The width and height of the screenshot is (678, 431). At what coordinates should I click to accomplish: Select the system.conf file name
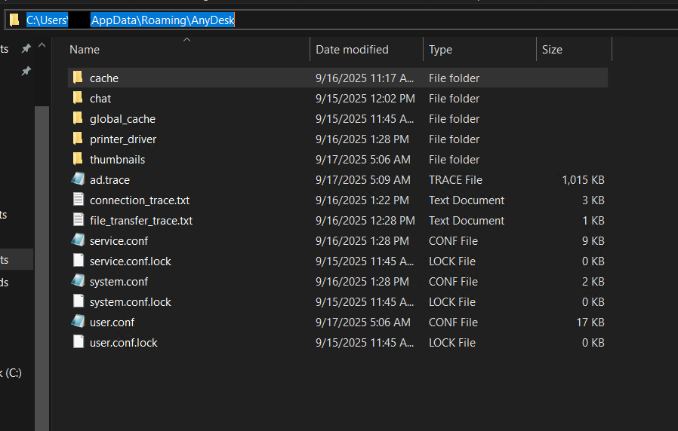point(119,282)
